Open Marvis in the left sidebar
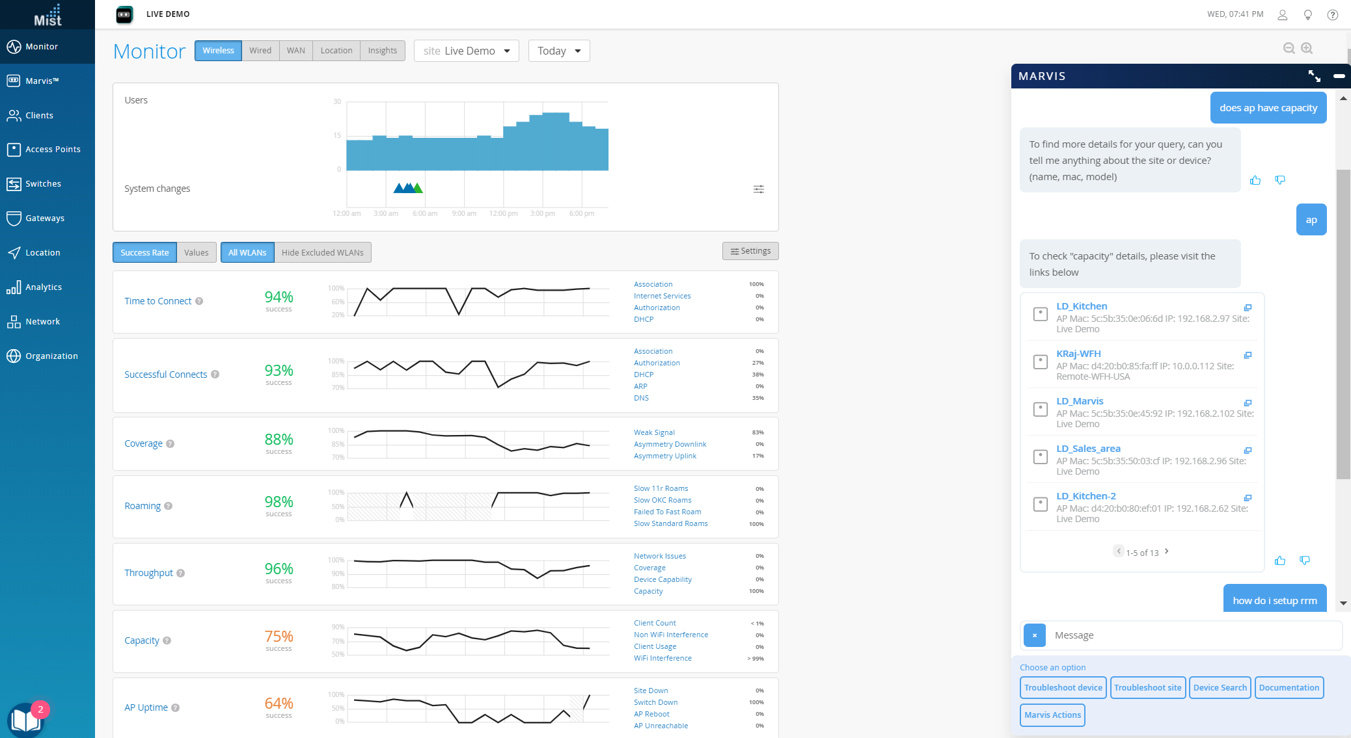Image resolution: width=1351 pixels, height=738 pixels. (42, 81)
